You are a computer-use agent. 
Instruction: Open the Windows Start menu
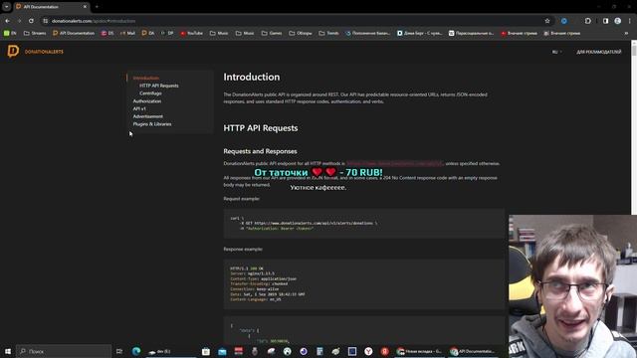7,351
